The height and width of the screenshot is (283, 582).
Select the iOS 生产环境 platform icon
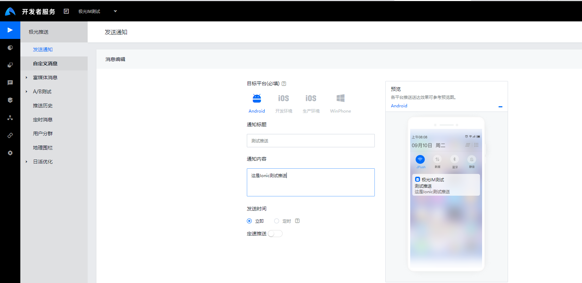311,99
